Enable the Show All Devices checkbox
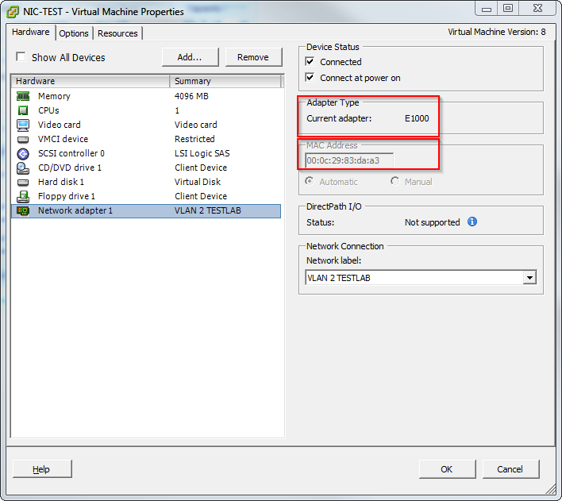 tap(21, 57)
